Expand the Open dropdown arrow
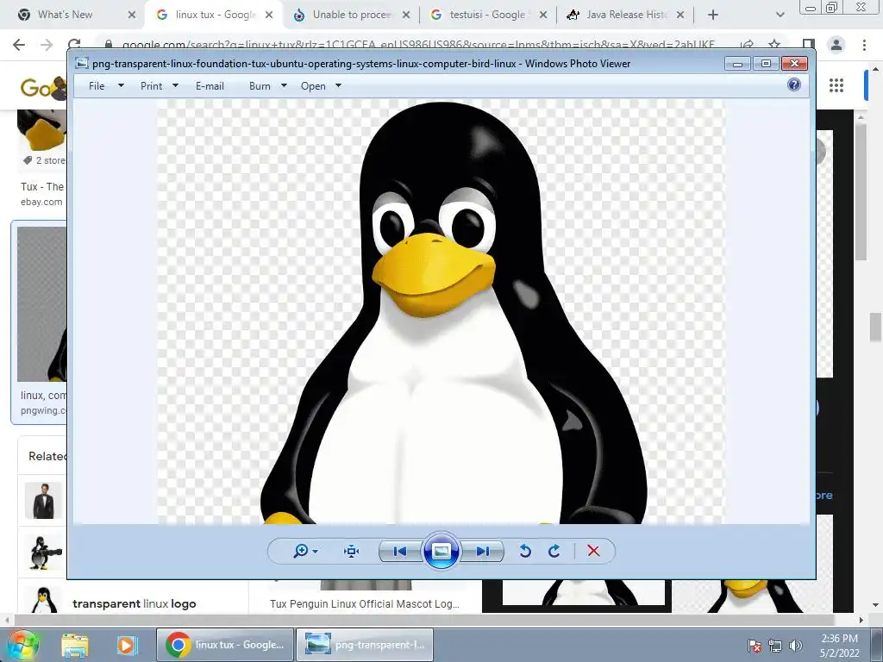The width and height of the screenshot is (883, 662). point(338,85)
